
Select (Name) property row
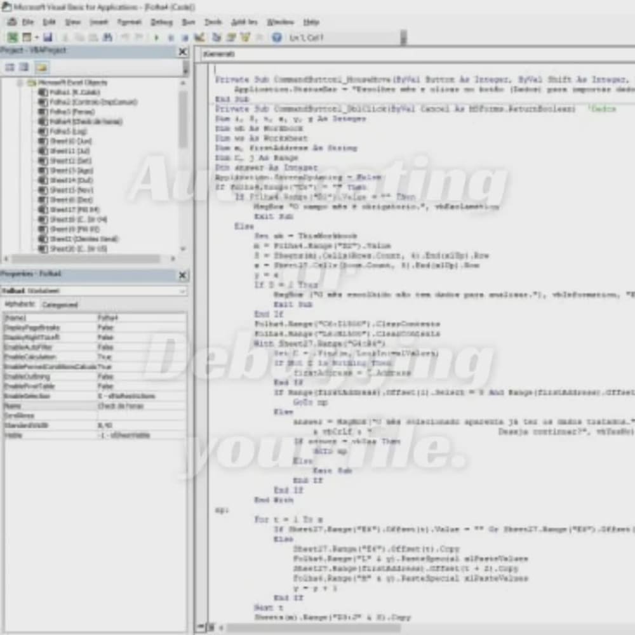tap(95, 318)
